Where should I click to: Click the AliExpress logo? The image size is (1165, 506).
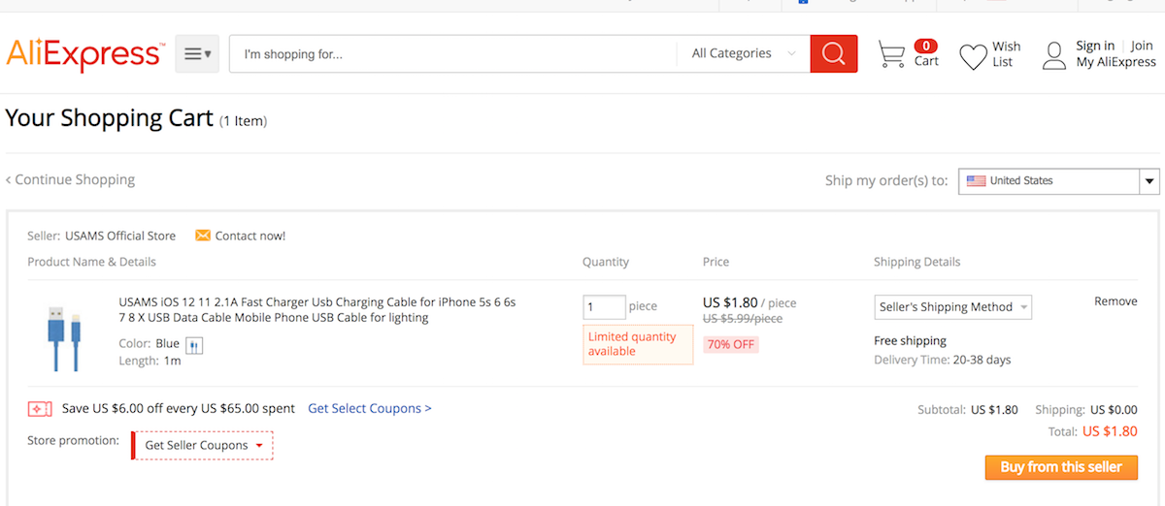pyautogui.click(x=83, y=53)
